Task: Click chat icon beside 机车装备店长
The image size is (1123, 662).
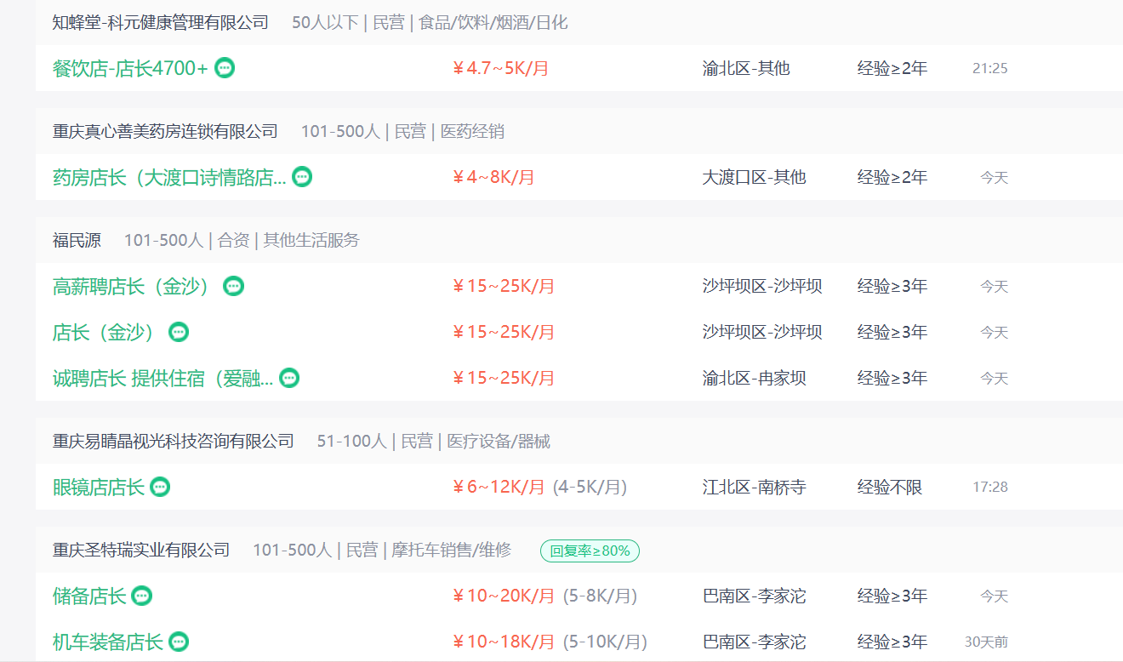Action: [178, 642]
